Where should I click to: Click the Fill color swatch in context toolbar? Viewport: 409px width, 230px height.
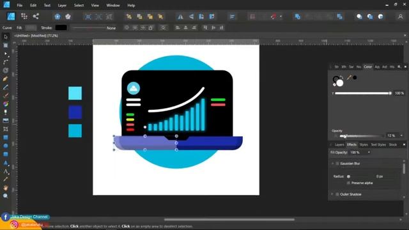coord(31,27)
